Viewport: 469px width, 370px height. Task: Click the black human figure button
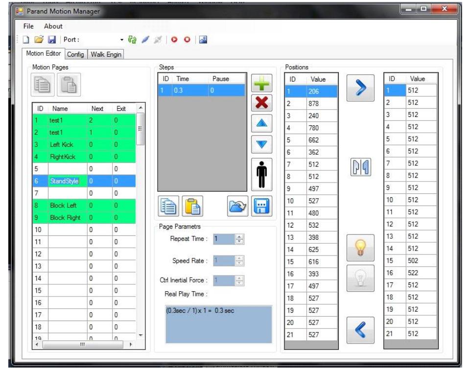262,174
